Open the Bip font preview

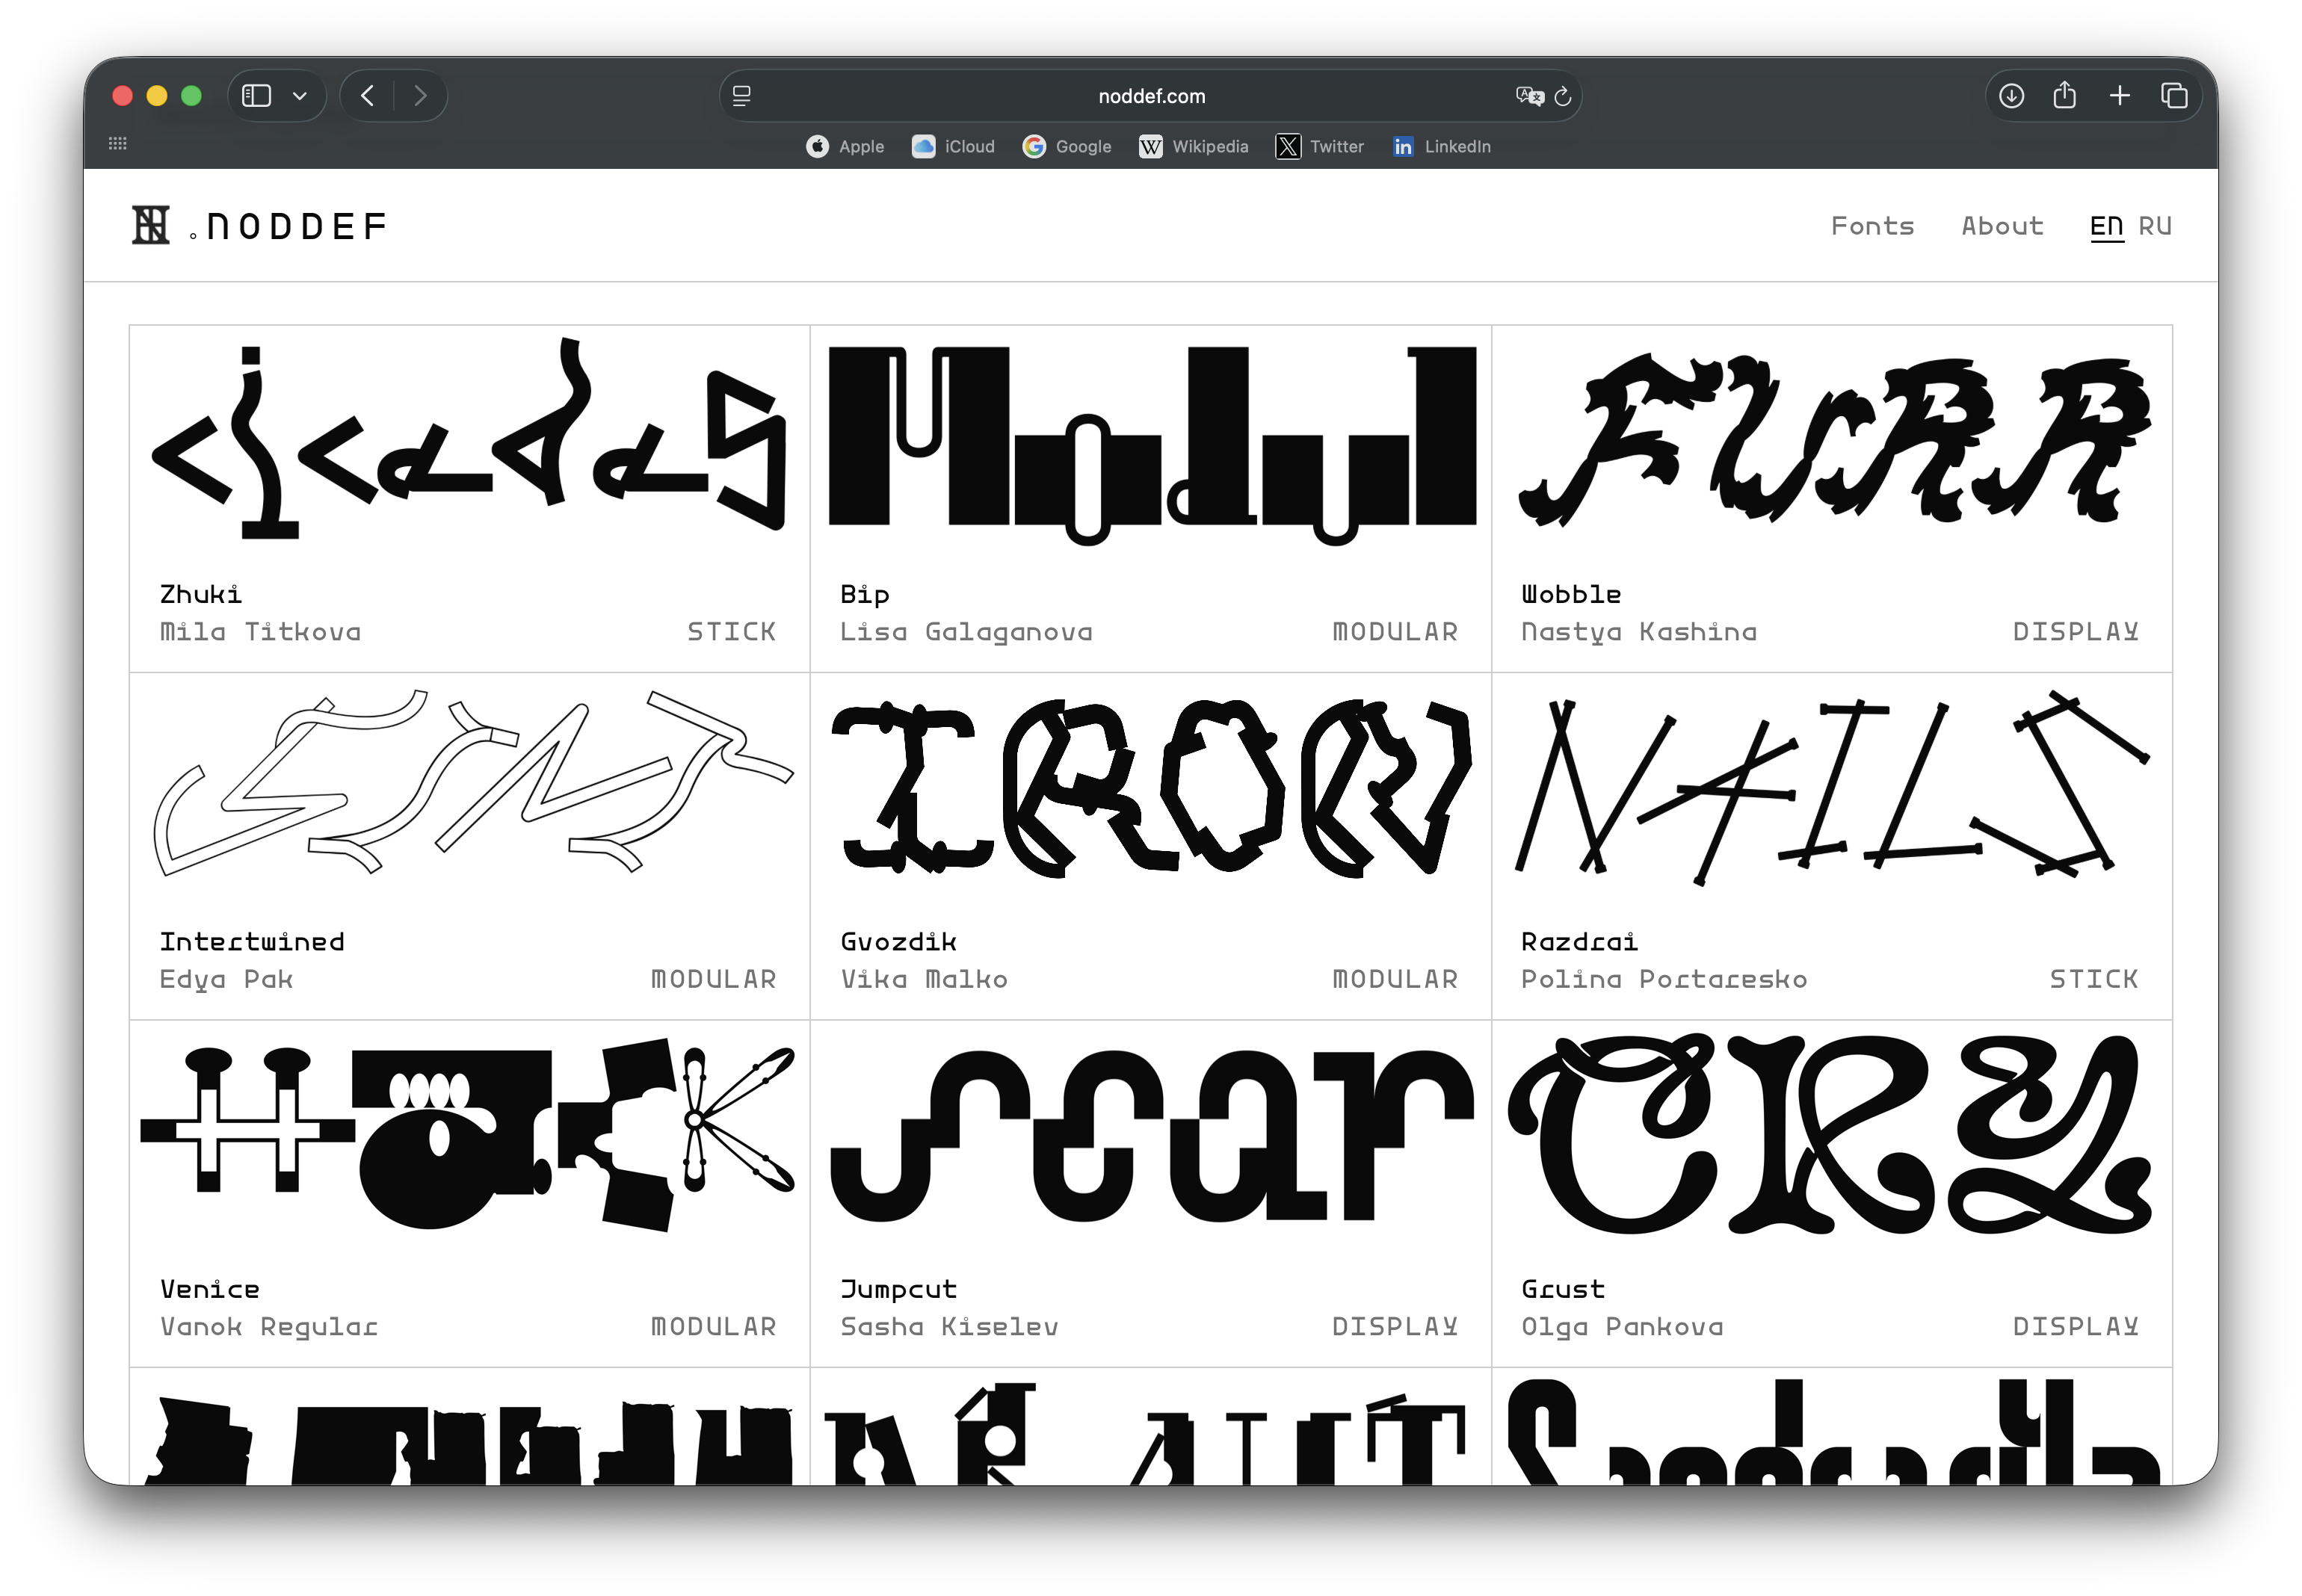(x=1152, y=445)
